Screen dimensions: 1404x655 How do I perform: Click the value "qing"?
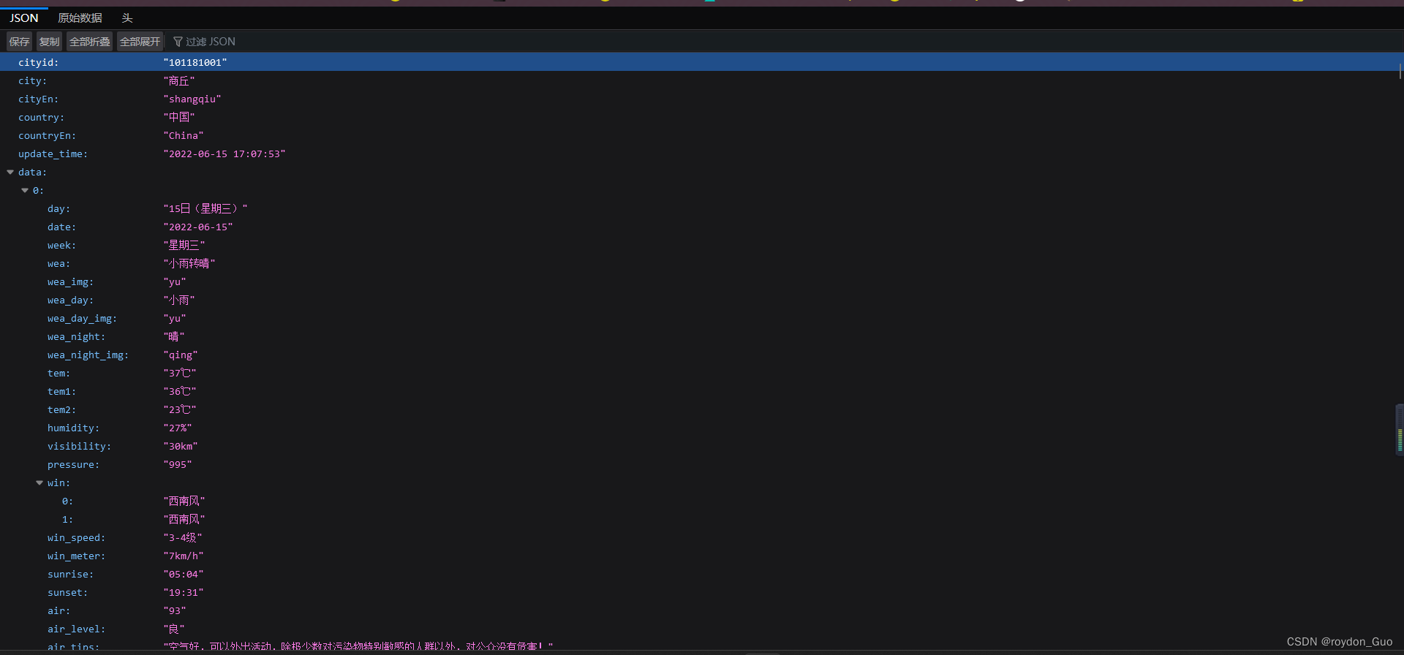coord(181,355)
